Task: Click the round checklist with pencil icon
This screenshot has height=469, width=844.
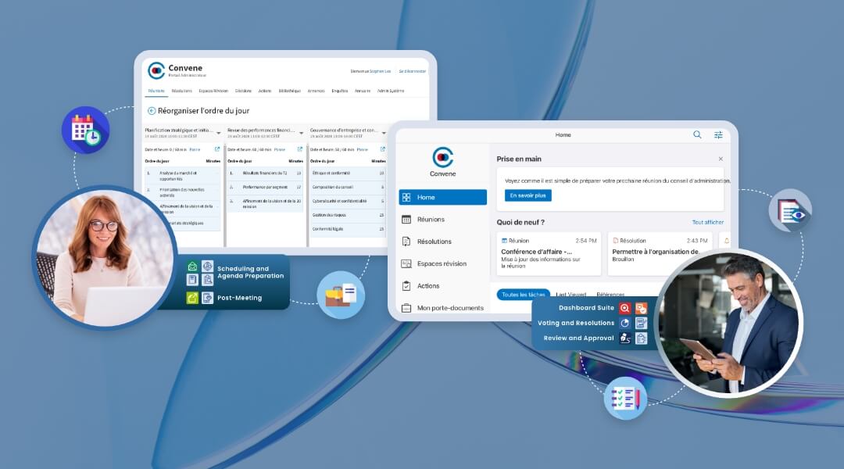Action: tap(625, 399)
